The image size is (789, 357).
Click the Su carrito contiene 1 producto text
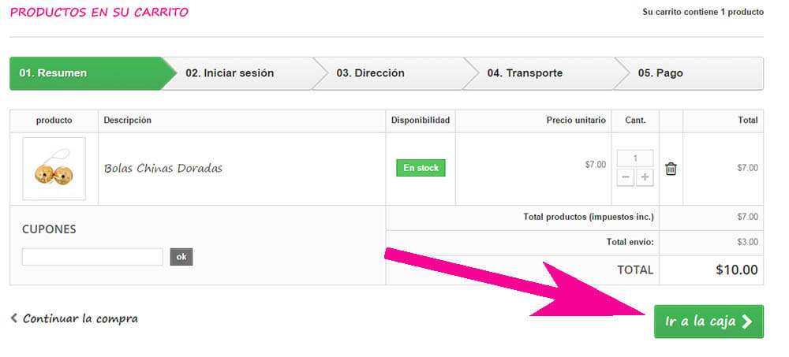[703, 13]
